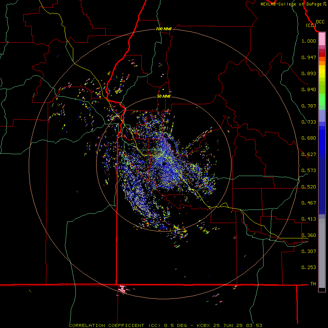Screen dimensions: 328x328
Task: Click the 0.360 scale value
Action: pyautogui.click(x=309, y=235)
